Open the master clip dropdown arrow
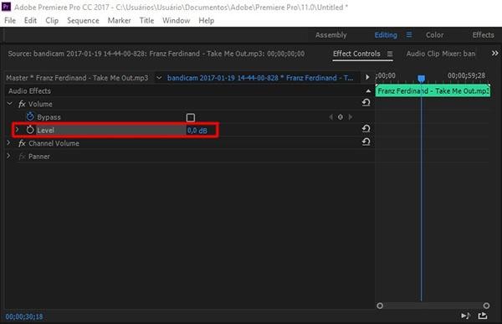 (159, 78)
